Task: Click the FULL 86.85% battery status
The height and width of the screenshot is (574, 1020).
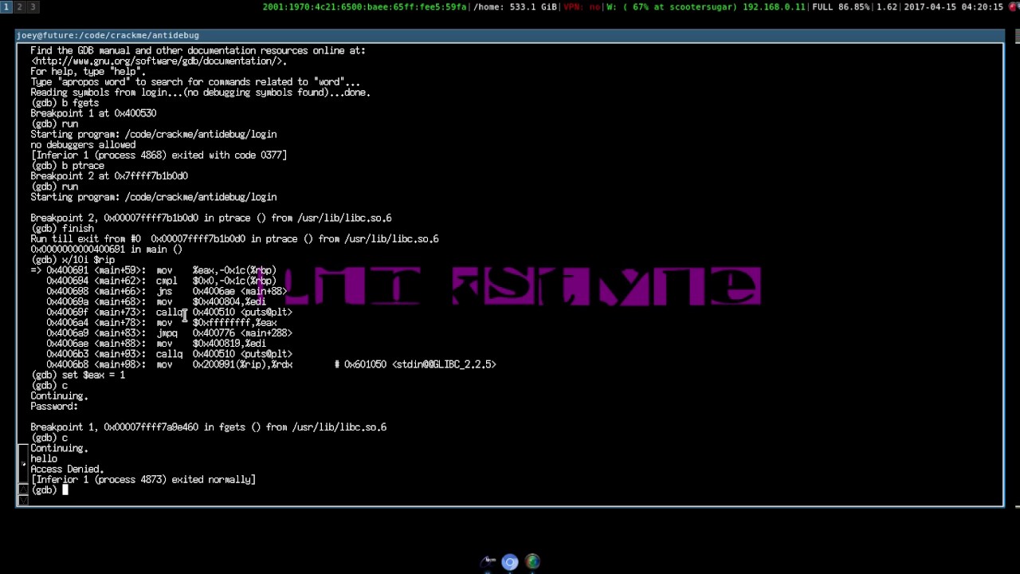Action: pos(841,6)
